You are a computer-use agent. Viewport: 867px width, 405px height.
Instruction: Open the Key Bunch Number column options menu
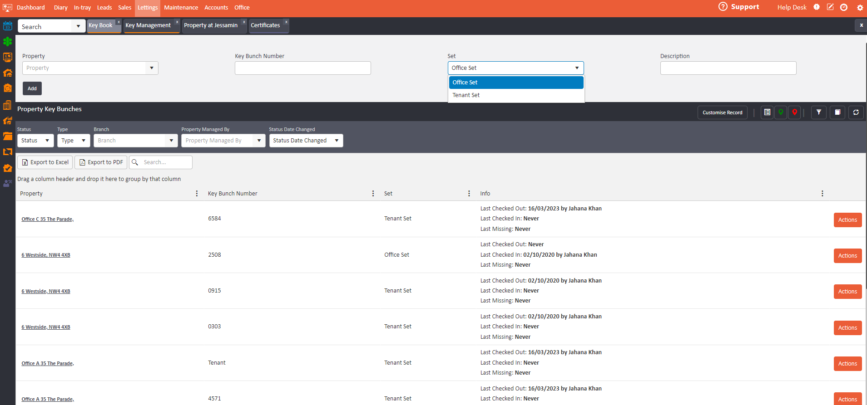pyautogui.click(x=373, y=194)
